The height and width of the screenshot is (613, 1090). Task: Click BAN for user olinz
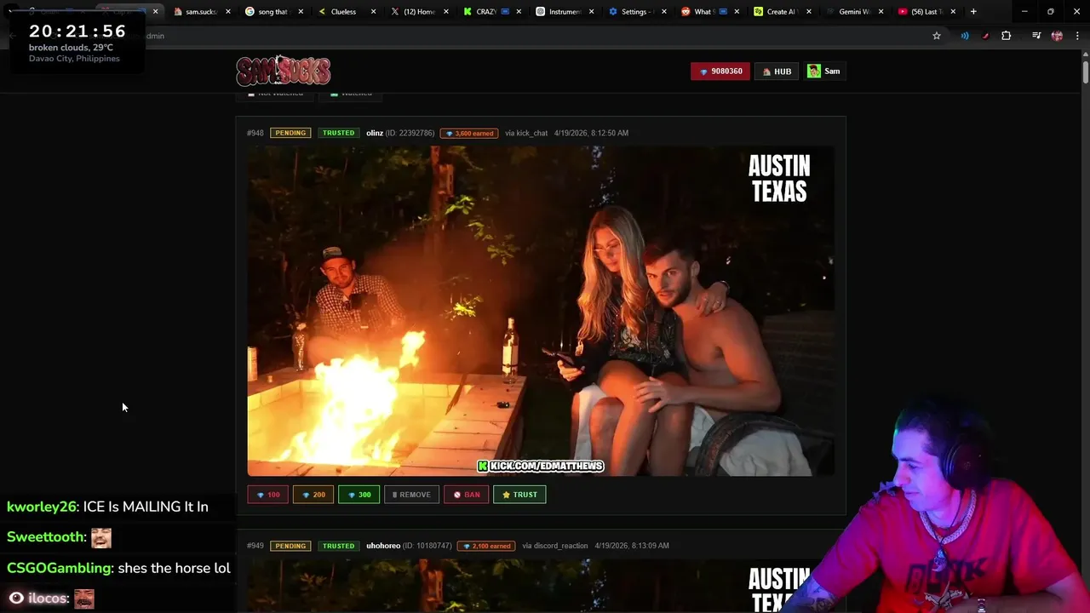[467, 495]
